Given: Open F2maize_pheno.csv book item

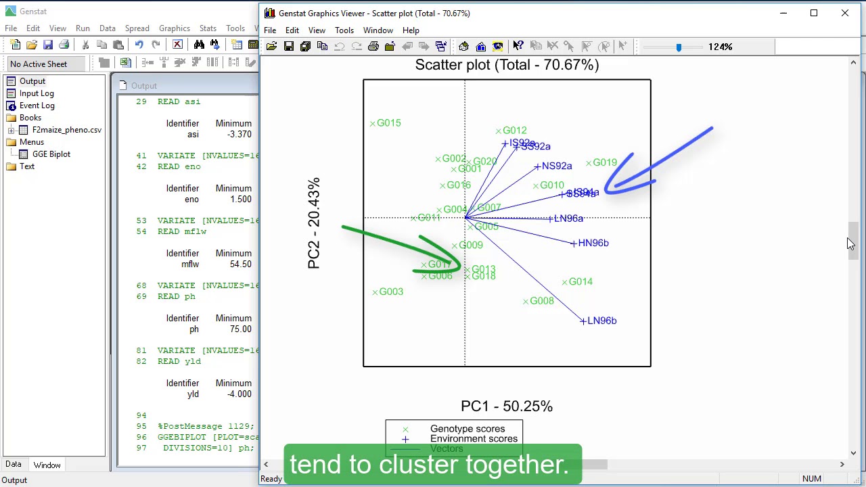Looking at the screenshot, I should (66, 130).
